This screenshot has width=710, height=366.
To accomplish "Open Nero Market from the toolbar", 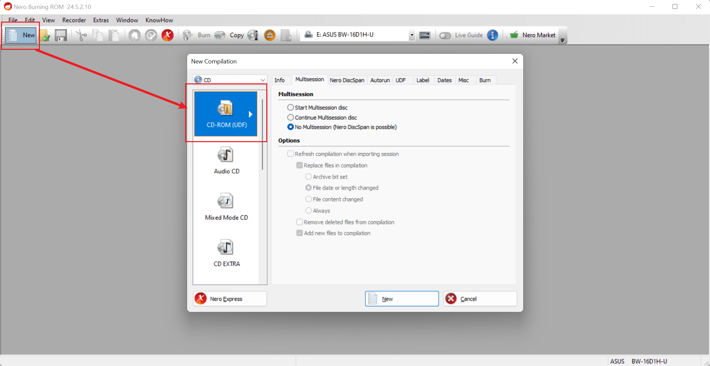I will [533, 35].
